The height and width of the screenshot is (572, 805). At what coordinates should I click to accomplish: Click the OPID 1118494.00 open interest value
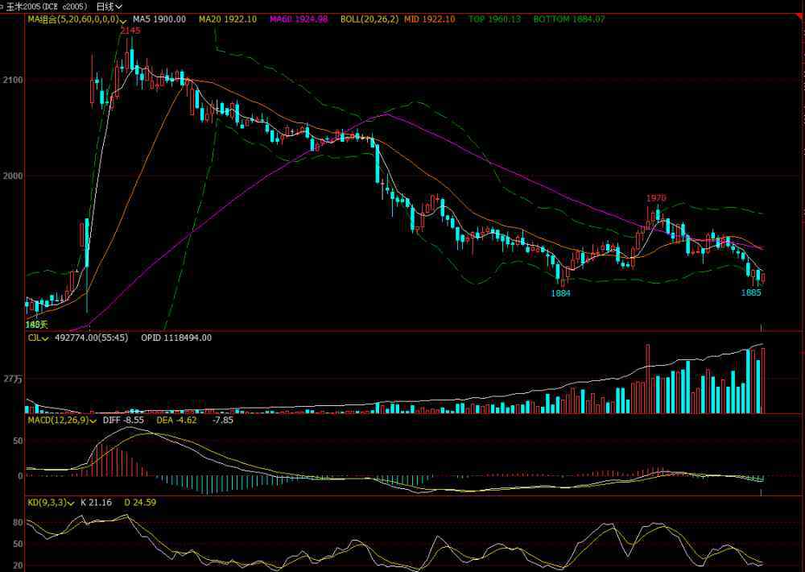point(176,338)
